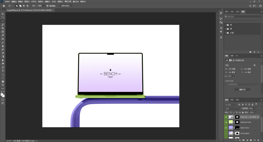Expand Lasso tool preset picker arrow
Image resolution: width=263 pixels, height=142 pixels.
point(12,6)
